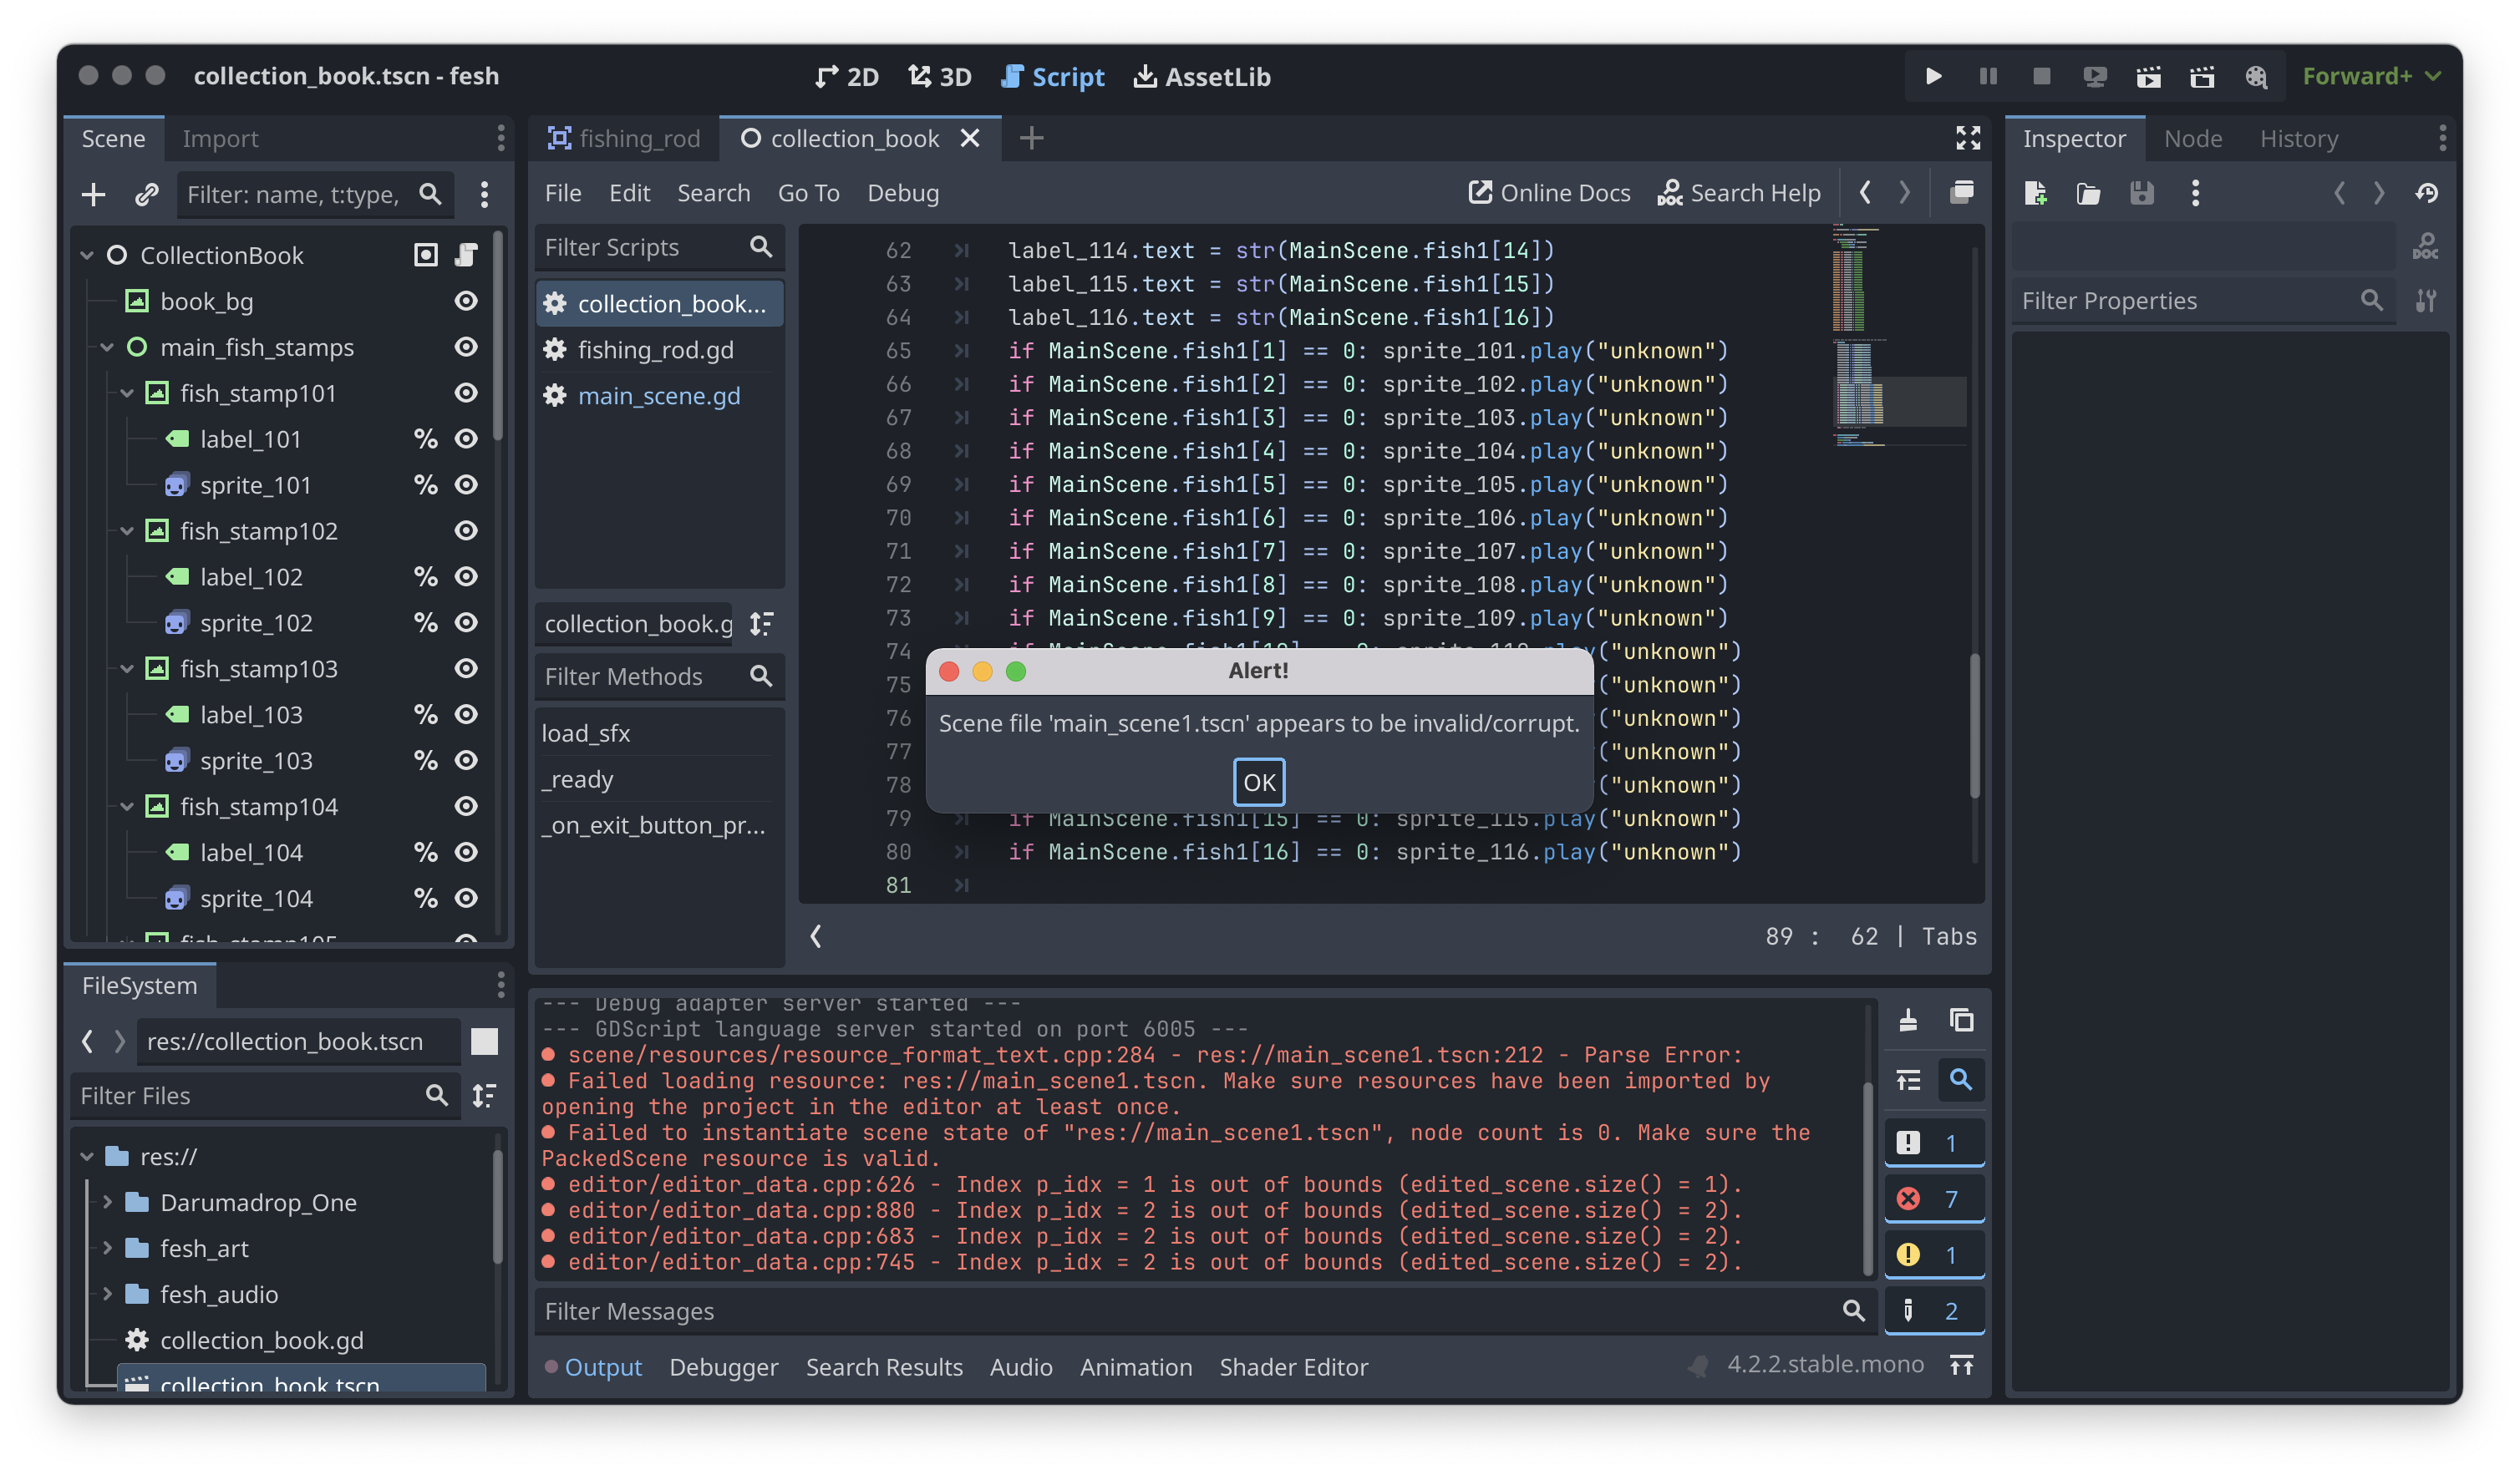This screenshot has height=1475, width=2520.
Task: Open the Forward+ renderer dropdown
Action: (2372, 77)
